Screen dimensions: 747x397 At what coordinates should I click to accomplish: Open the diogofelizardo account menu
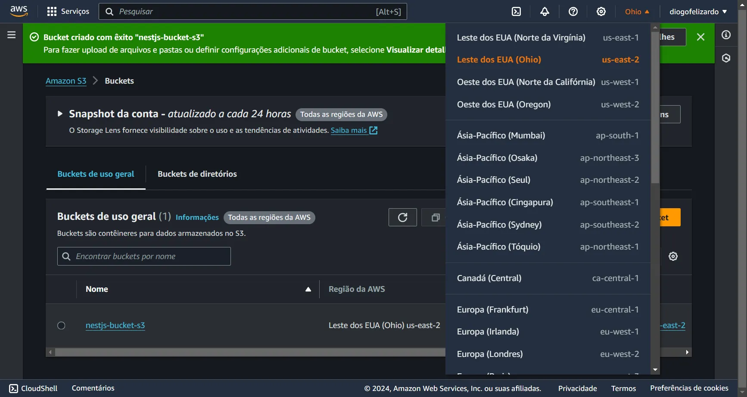pos(698,12)
